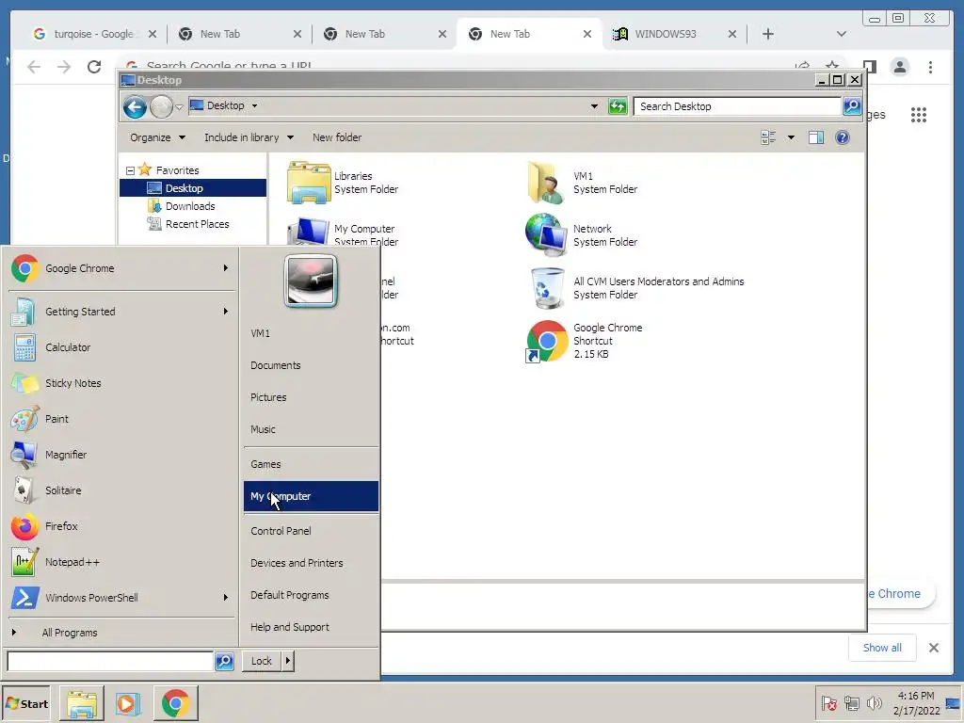
Task: Select My Computer in Start menu
Action: pos(311,496)
